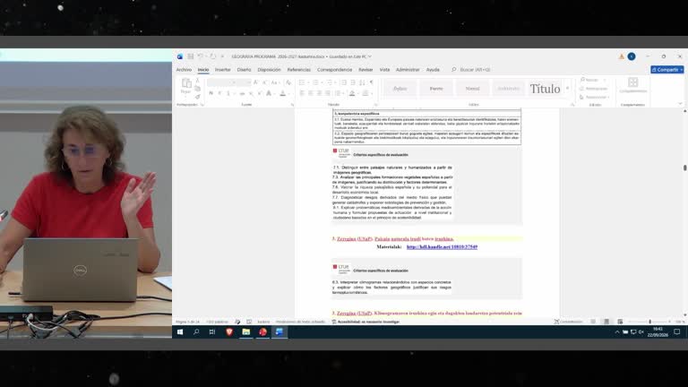This screenshot has height=387, width=688.
Task: Toggle underline S formatting button
Action: [x=228, y=93]
